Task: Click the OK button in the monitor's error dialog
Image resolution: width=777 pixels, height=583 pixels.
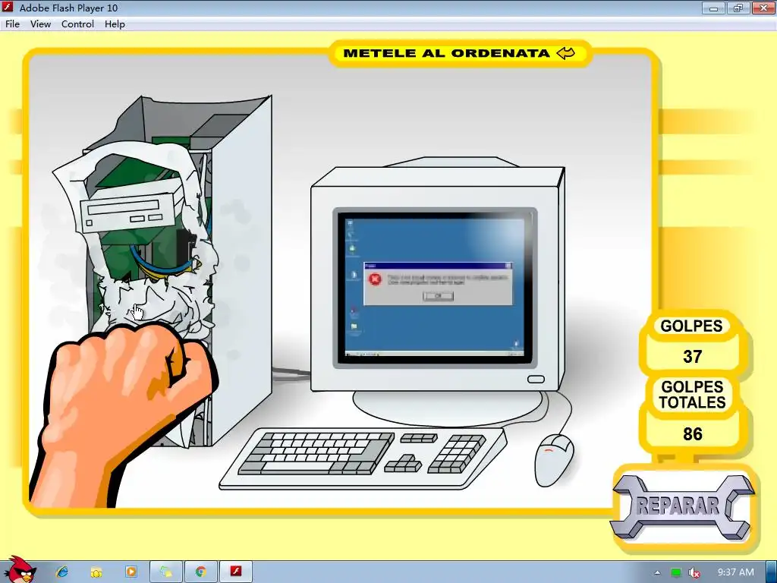Action: click(438, 296)
